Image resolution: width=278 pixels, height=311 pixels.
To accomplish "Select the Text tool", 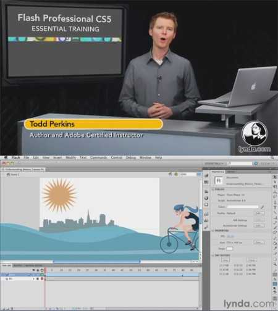I will tap(275, 207).
